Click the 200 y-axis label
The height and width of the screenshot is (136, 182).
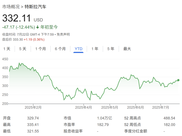pos(5,104)
